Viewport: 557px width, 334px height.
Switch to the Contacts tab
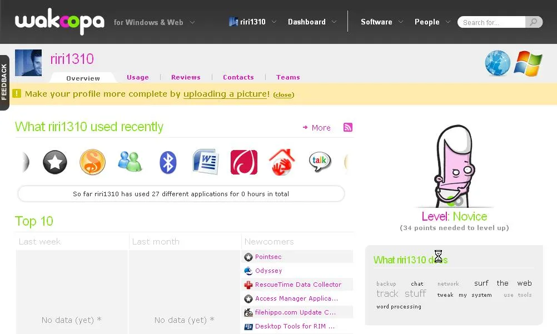click(x=238, y=77)
